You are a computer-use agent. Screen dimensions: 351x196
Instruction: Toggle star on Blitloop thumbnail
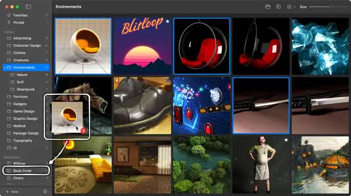(167, 21)
